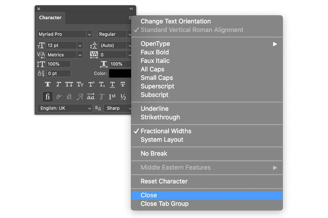Toggle Faux Bold formatting icon

click(48, 84)
